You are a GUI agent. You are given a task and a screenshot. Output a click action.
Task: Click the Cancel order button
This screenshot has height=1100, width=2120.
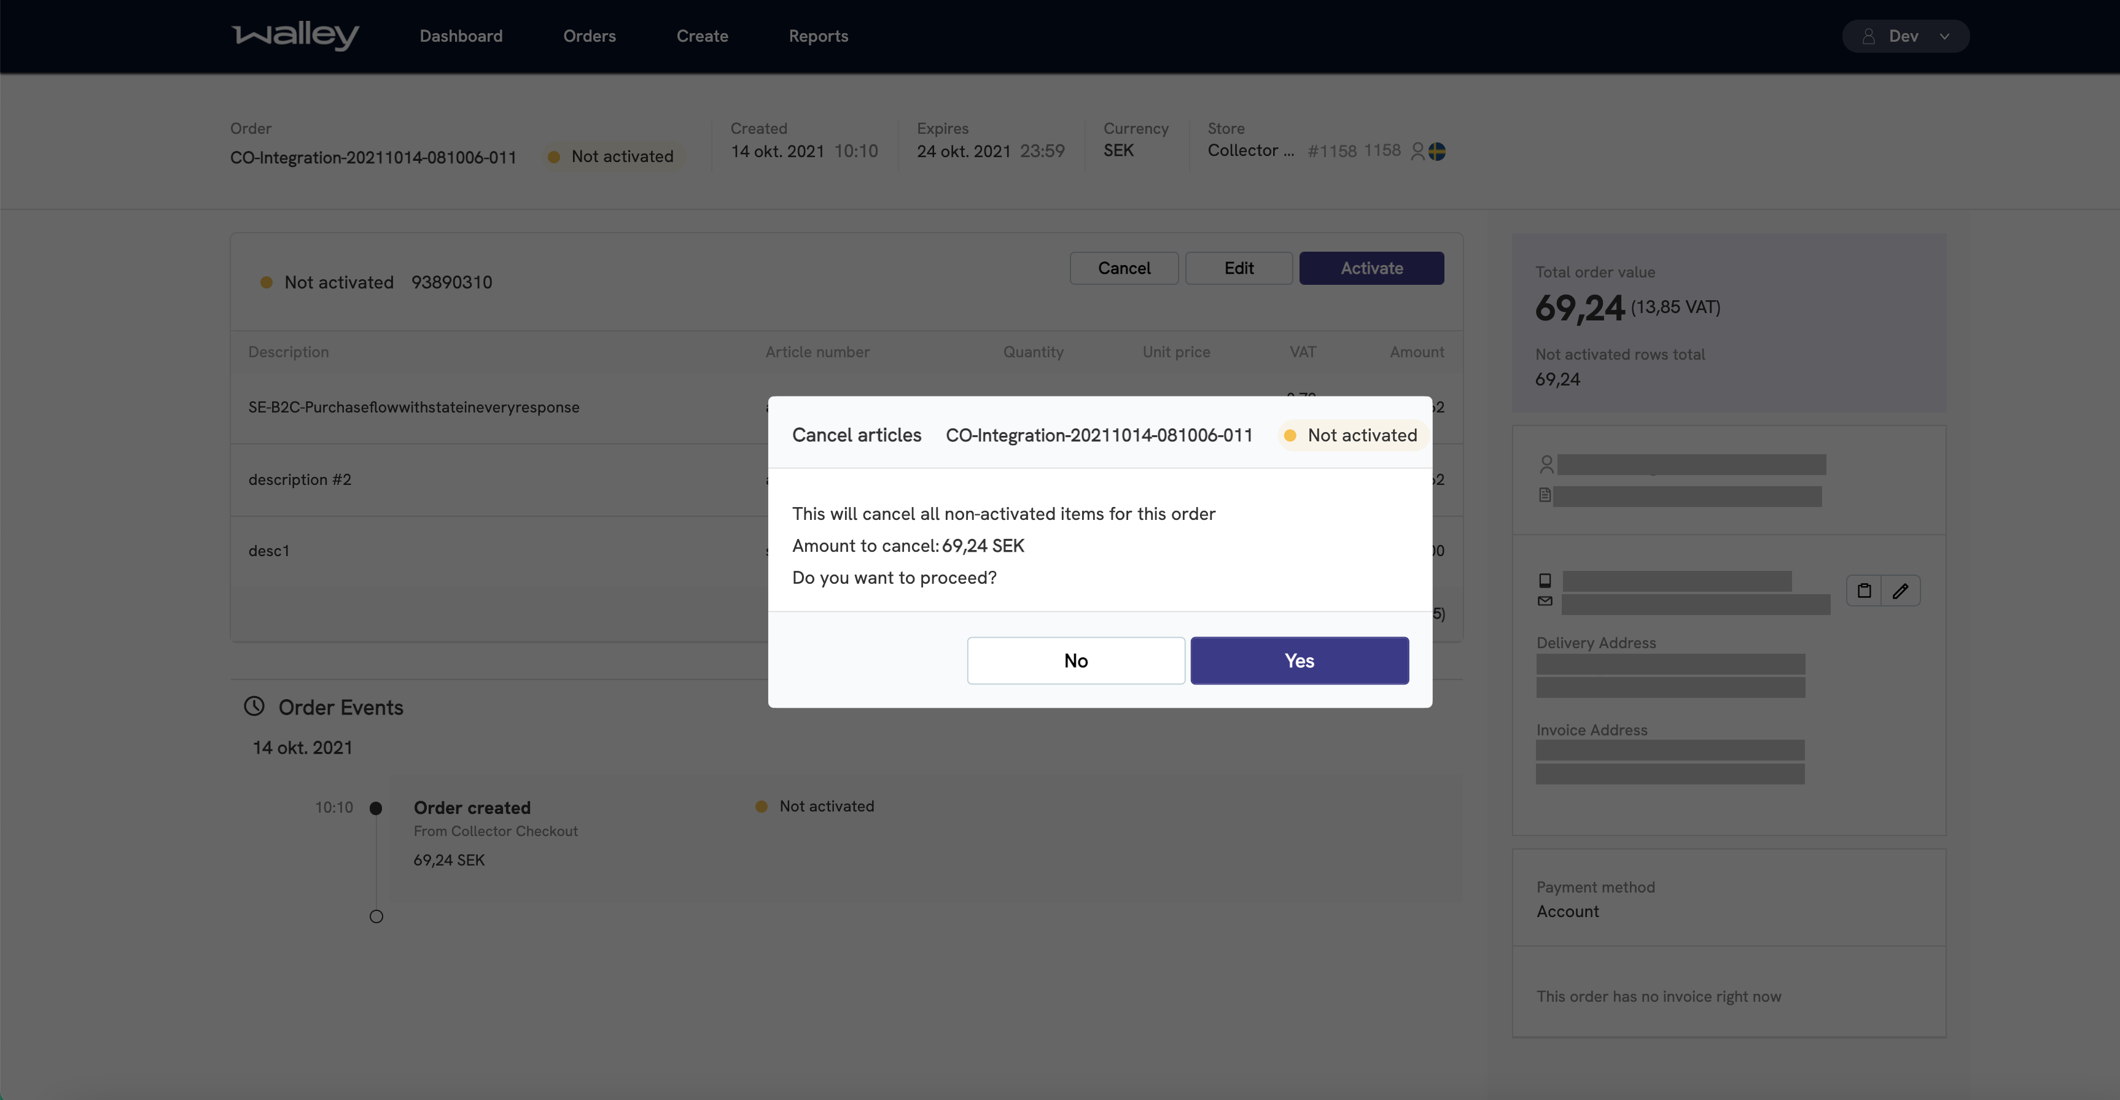(x=1123, y=268)
